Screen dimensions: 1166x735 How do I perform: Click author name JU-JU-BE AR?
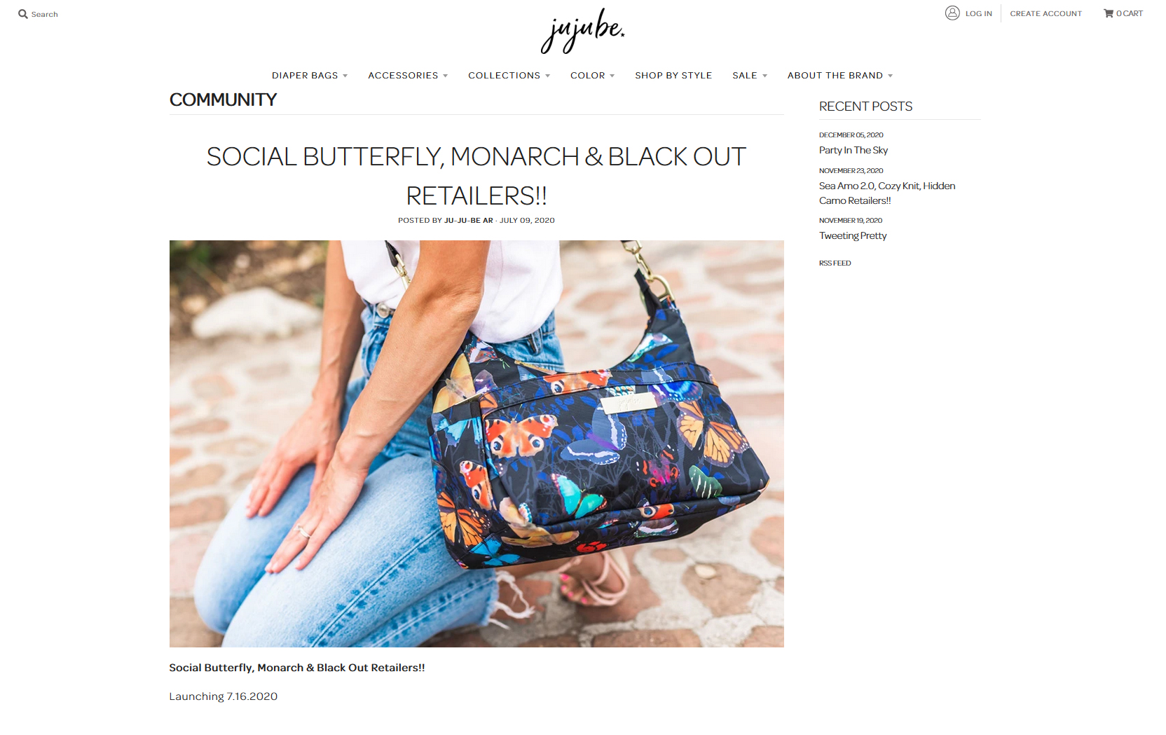pyautogui.click(x=468, y=220)
